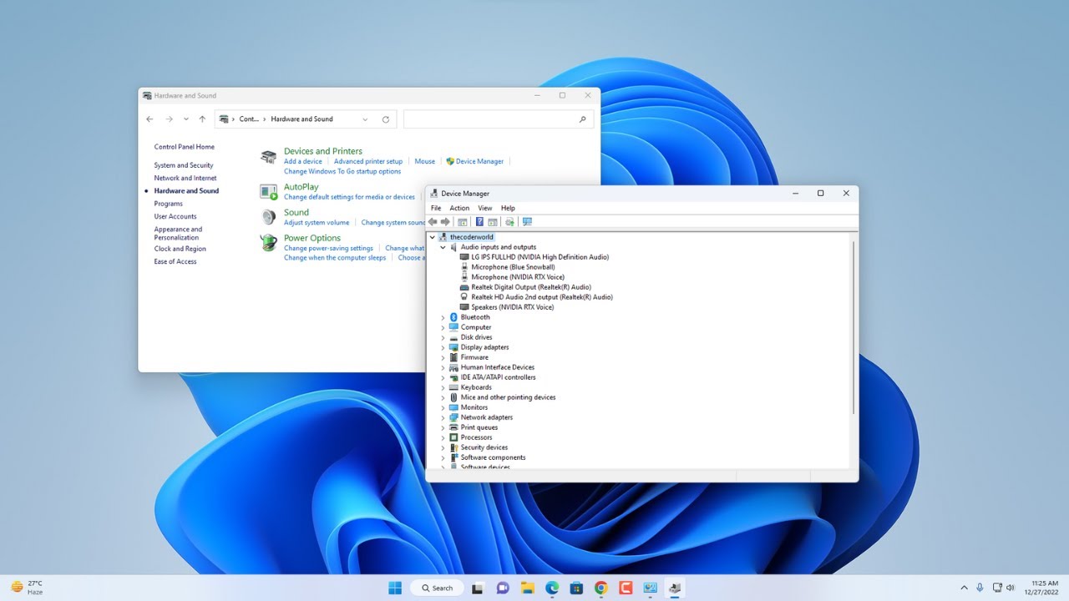
Task: Click the Control Panel search box
Action: click(x=498, y=119)
